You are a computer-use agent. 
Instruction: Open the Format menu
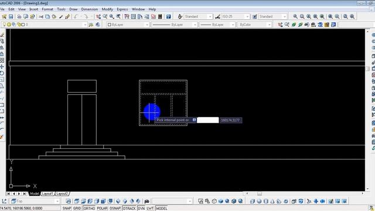[47, 9]
